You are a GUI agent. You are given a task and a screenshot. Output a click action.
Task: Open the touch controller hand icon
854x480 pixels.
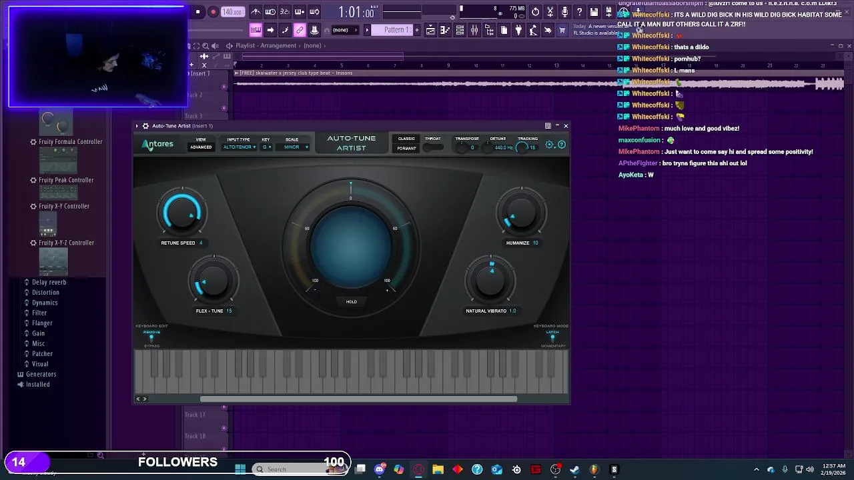point(548,30)
